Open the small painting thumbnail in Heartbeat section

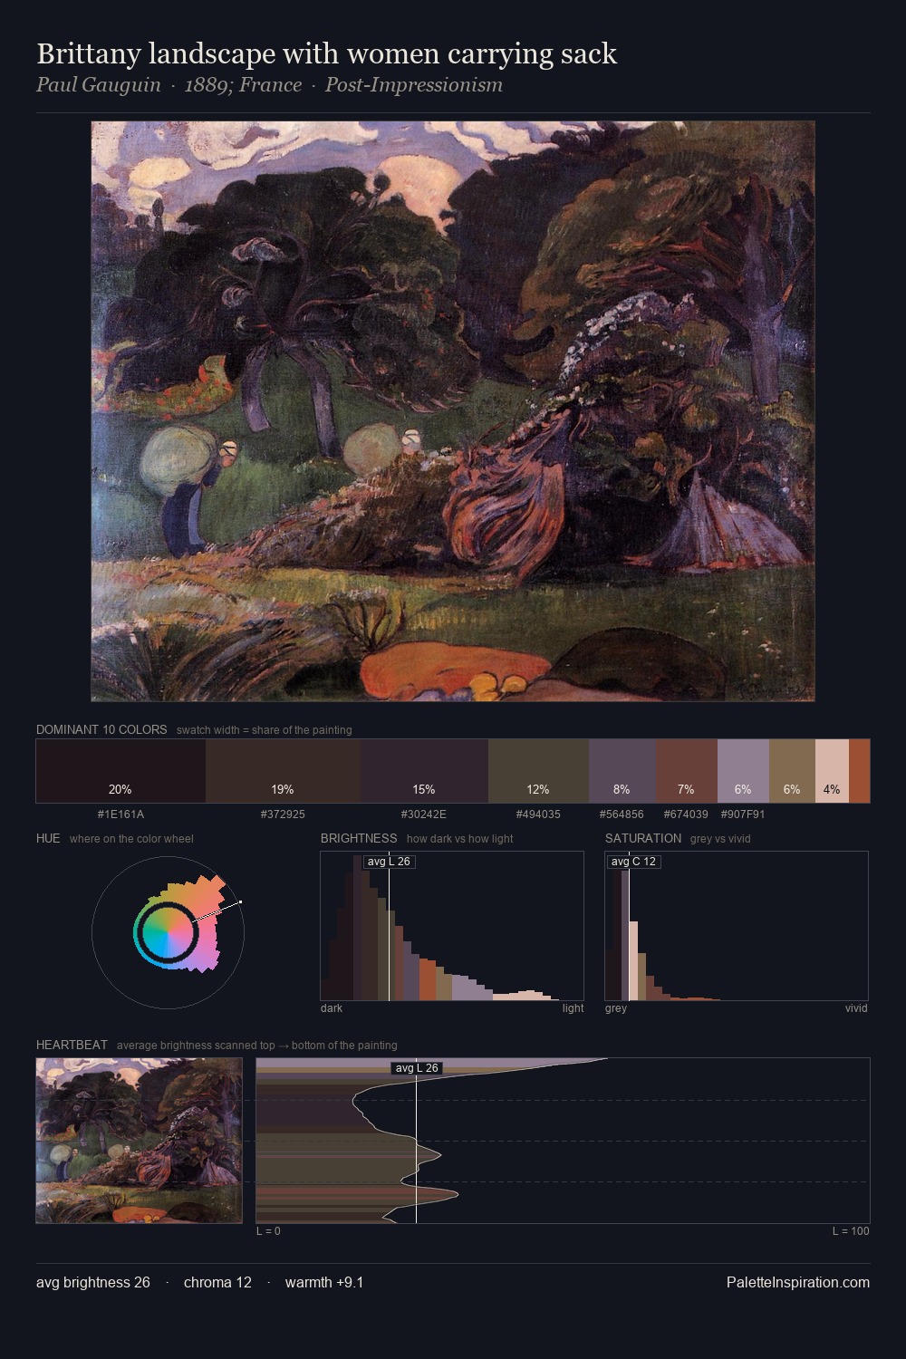[x=139, y=1141]
